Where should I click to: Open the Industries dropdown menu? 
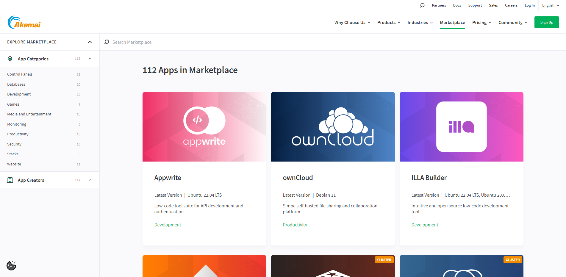(420, 23)
